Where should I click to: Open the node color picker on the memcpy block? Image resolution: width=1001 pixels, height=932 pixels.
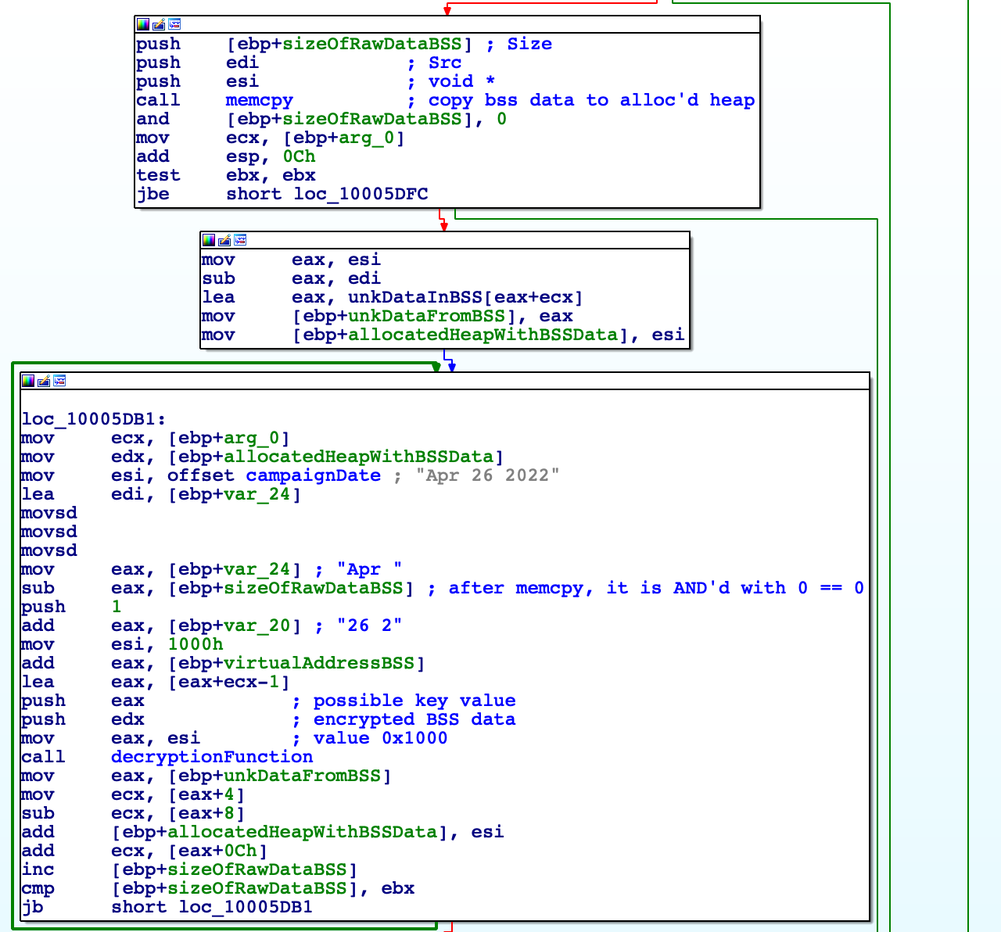(x=142, y=23)
